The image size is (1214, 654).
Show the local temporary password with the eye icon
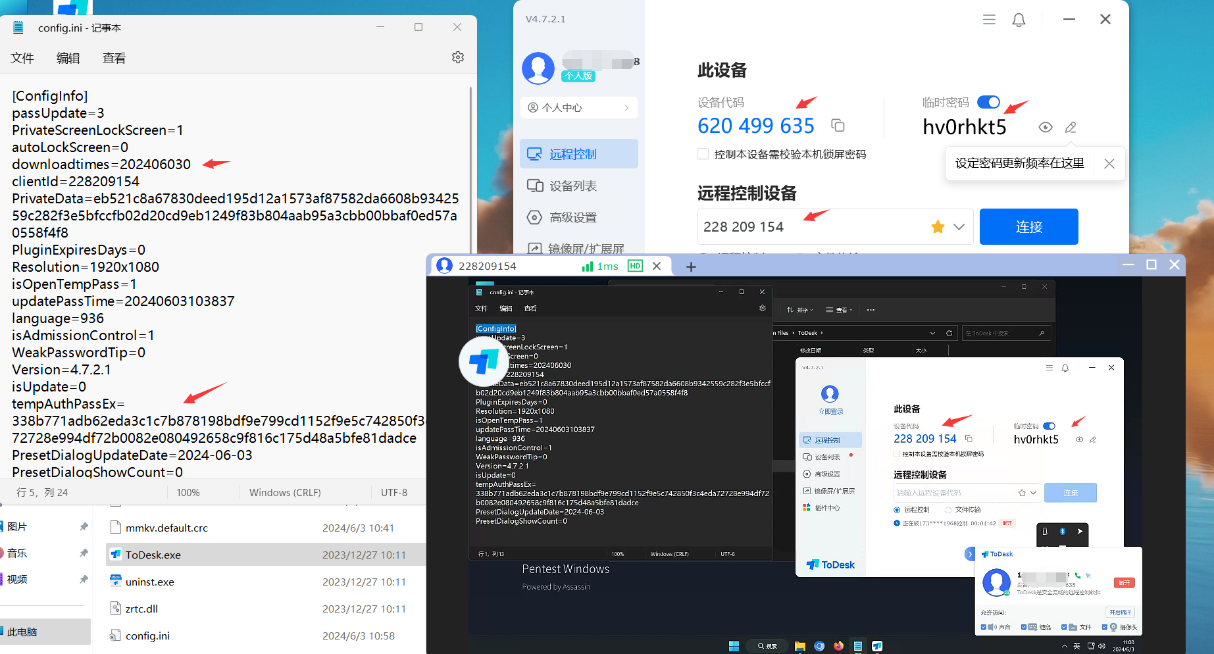click(1046, 127)
